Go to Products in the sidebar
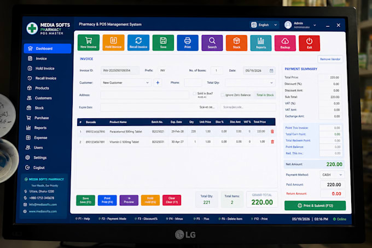Viewport: 372px width, 248px height. click(x=42, y=88)
